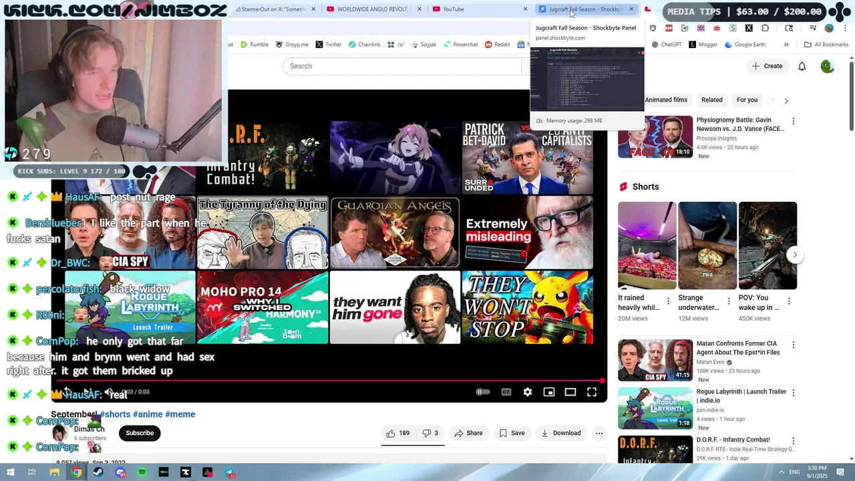Click the Download button
The image size is (855, 481).
560,433
